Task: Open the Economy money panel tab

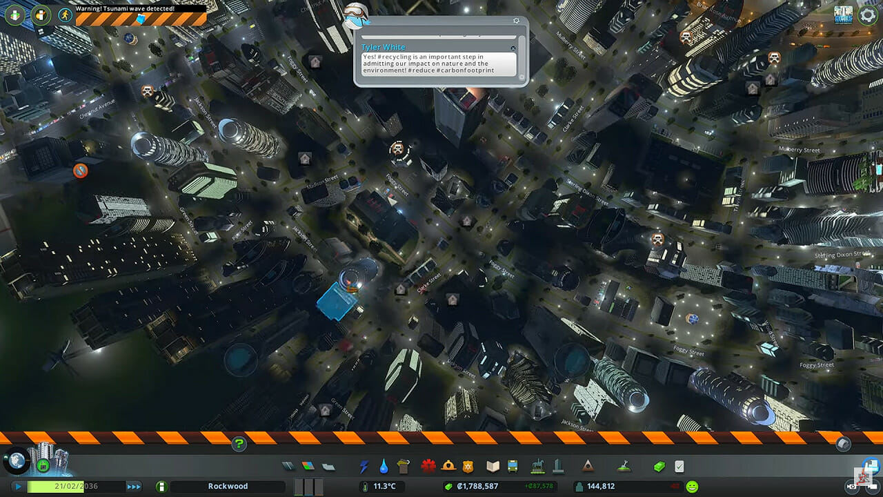Action: [659, 467]
